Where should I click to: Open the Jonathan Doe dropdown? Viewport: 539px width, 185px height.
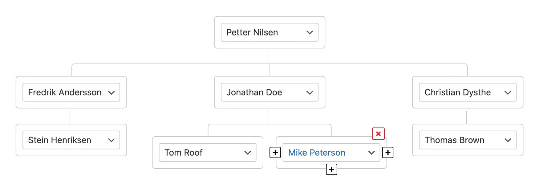269,92
